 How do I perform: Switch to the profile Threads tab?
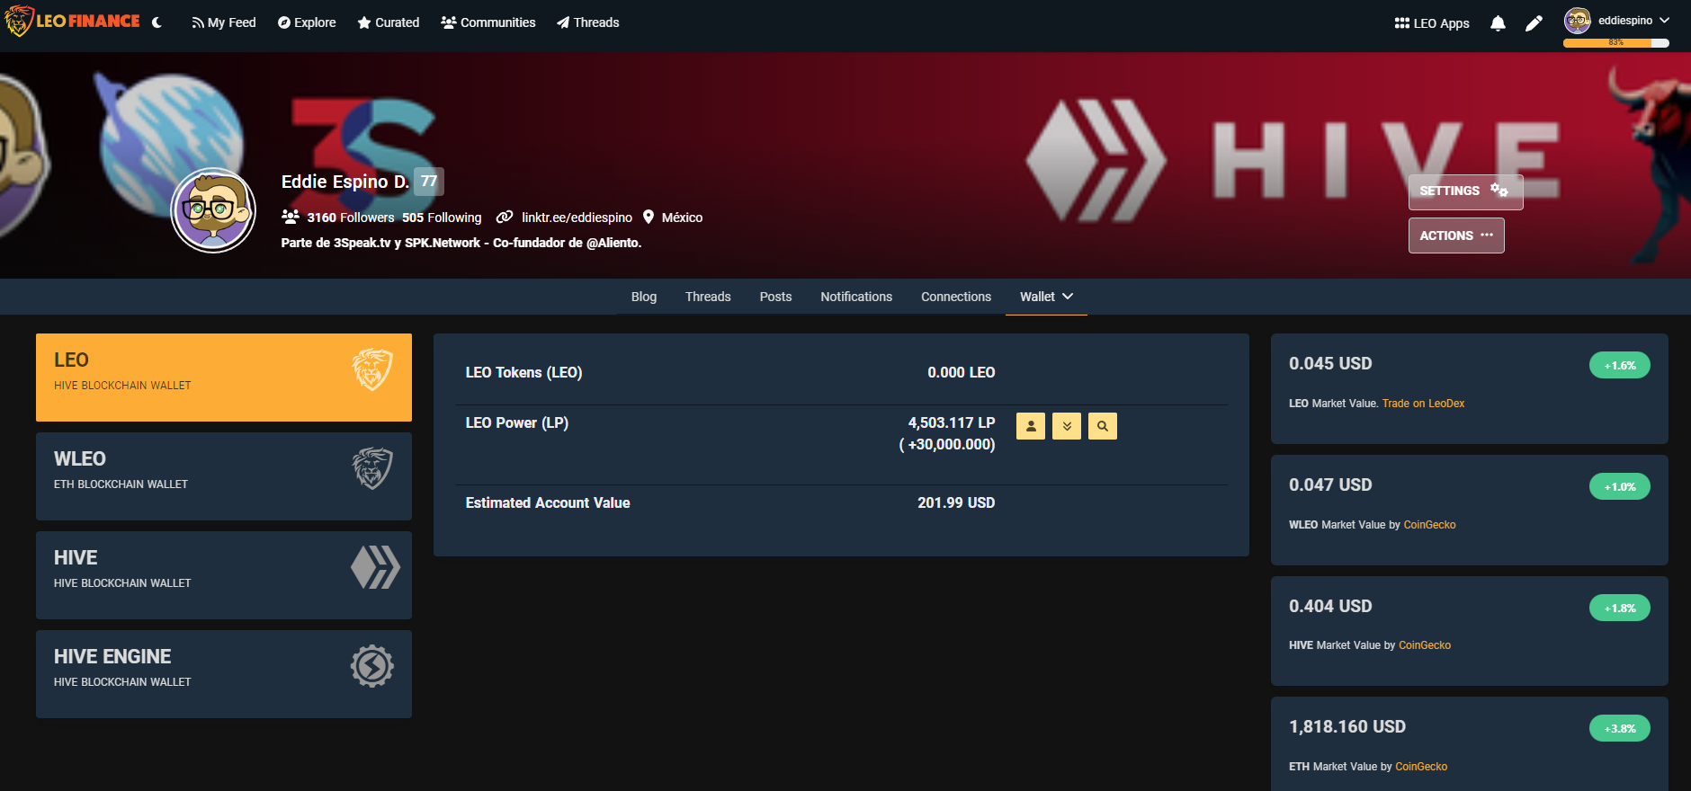pyautogui.click(x=708, y=297)
